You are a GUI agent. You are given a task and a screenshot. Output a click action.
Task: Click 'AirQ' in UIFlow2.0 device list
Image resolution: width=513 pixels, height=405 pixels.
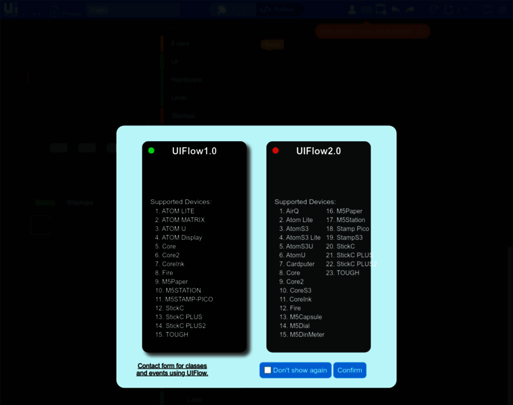(292, 211)
